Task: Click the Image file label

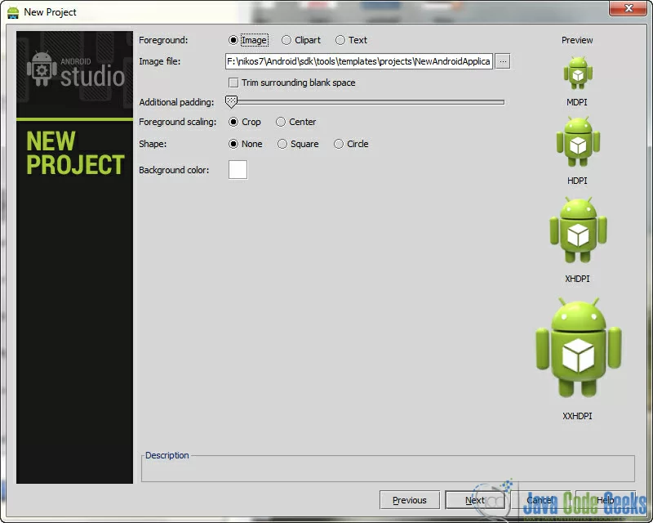Action: [x=159, y=61]
